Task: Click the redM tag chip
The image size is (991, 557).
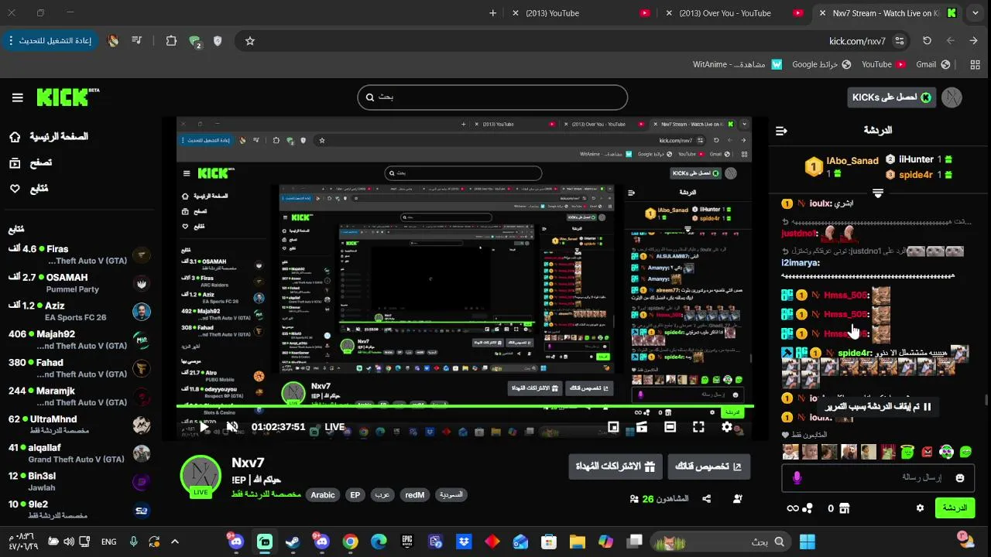Action: click(x=415, y=495)
